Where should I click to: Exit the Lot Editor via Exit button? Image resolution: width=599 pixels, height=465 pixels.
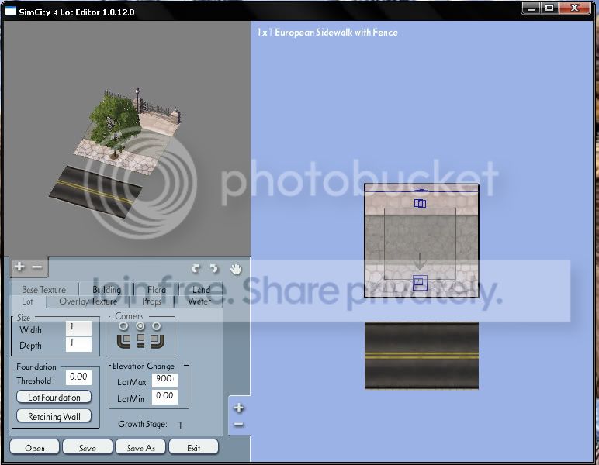coord(194,447)
